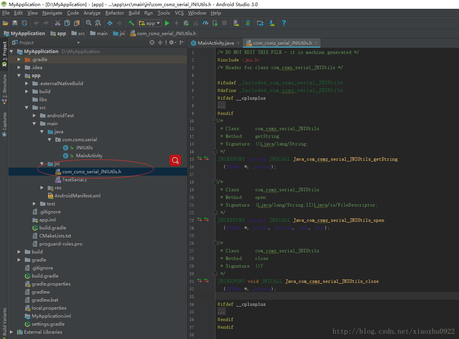Image resolution: width=459 pixels, height=339 pixels.
Task: Click the Stop square icon
Action: pos(225,23)
